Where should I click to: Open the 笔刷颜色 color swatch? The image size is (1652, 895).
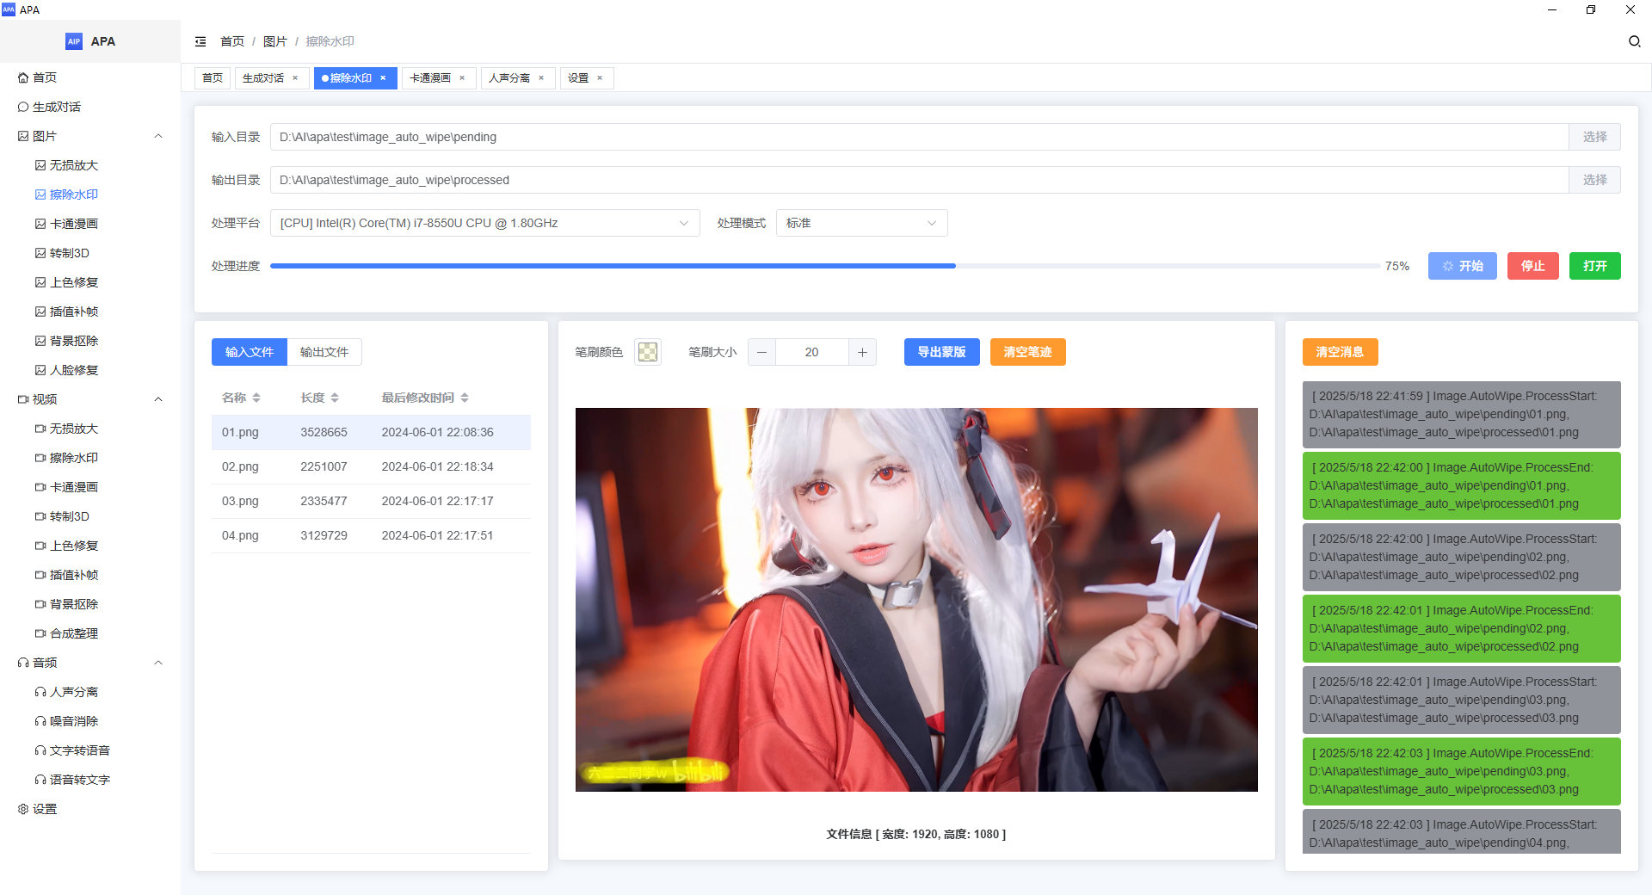(648, 352)
